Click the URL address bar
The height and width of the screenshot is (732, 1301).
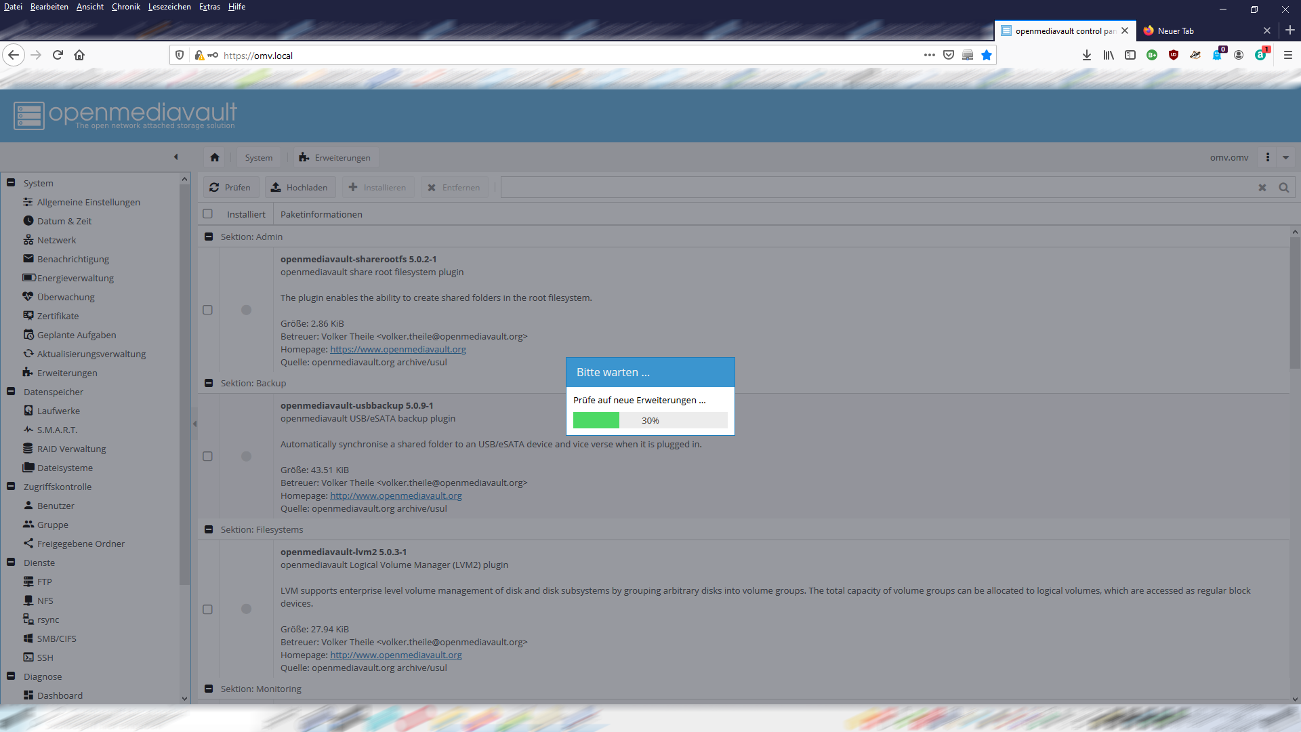[569, 55]
